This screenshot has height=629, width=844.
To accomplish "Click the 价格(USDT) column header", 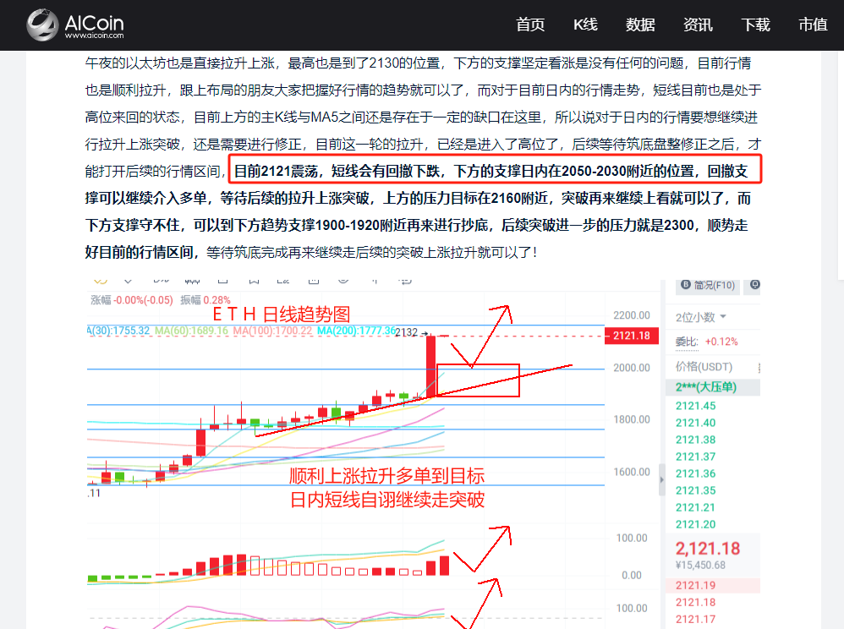I will pyautogui.click(x=704, y=367).
